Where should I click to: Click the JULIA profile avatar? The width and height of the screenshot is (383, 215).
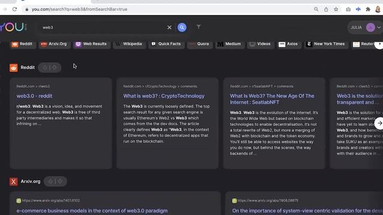tap(370, 27)
